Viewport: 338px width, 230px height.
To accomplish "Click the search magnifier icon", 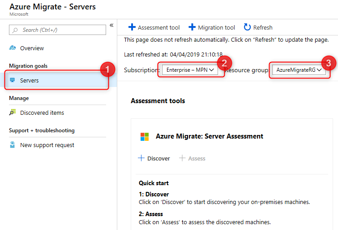I will point(15,30).
